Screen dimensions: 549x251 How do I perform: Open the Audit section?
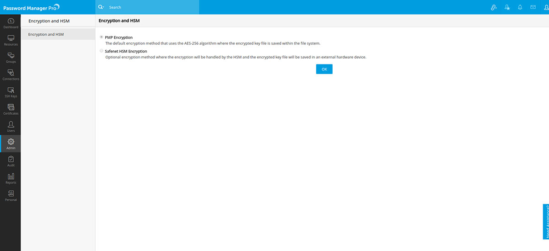11,161
